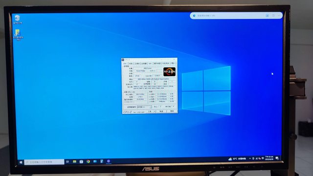Select the running CPU-Z taskbar icon
Image resolution: width=313 pixels, height=176 pixels.
109,161
